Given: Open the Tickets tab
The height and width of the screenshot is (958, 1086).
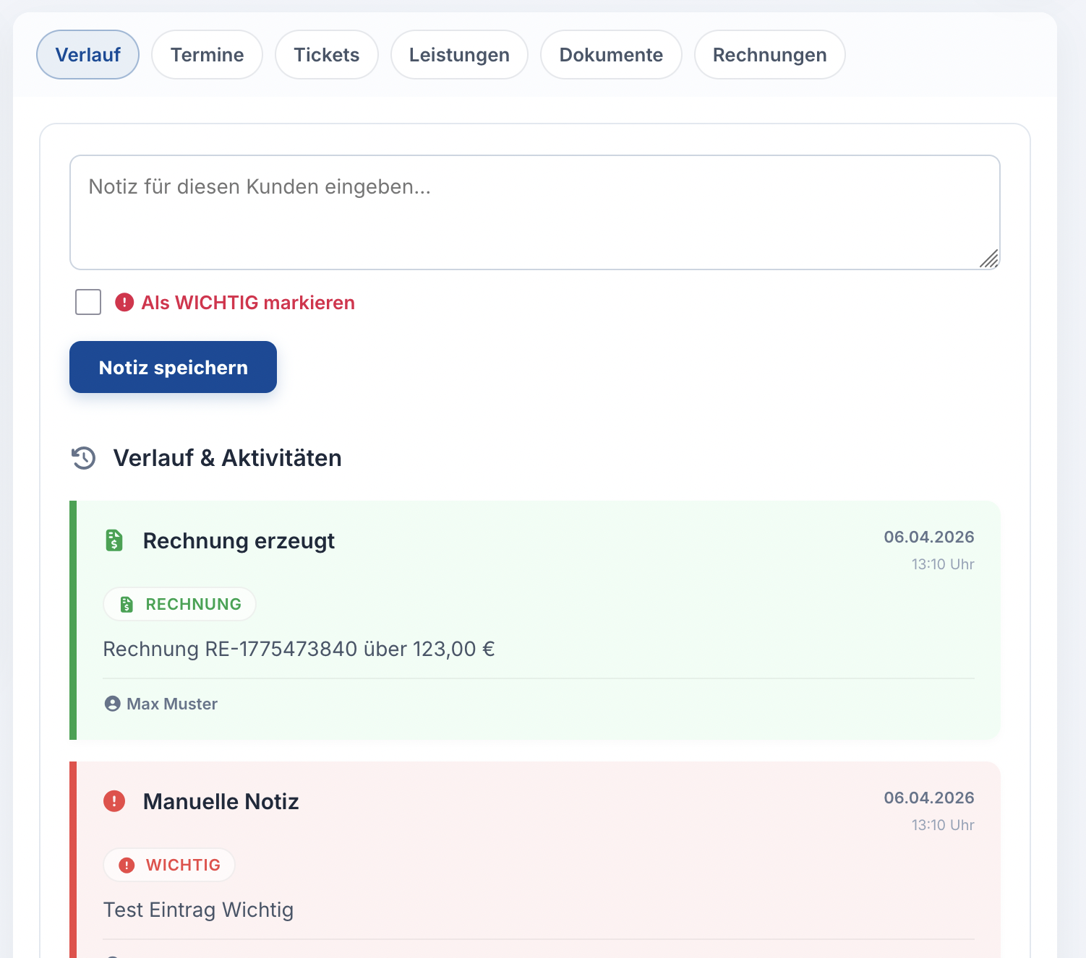Looking at the screenshot, I should click(x=327, y=55).
